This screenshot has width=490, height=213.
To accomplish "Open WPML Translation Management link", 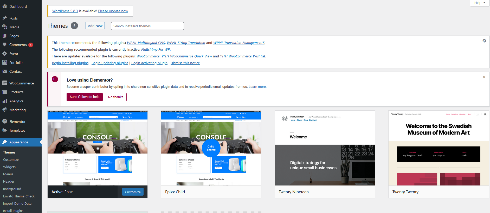I will click(239, 43).
